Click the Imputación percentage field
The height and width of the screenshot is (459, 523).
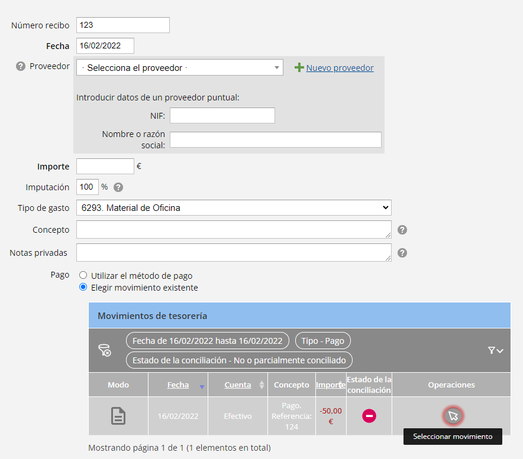[x=88, y=187]
